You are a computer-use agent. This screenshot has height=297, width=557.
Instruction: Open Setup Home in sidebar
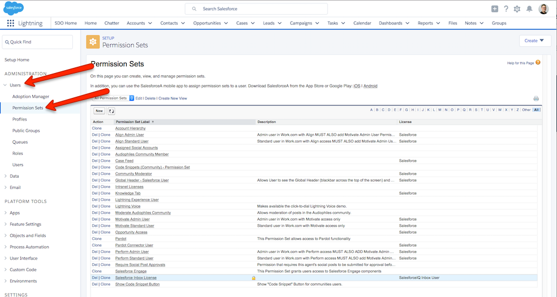pos(17,60)
